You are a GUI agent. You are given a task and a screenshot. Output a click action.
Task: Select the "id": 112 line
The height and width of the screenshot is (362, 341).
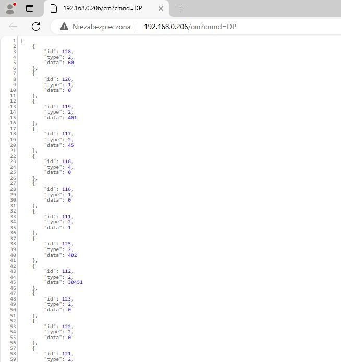[x=59, y=271]
